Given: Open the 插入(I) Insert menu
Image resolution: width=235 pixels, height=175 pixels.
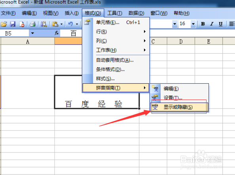Looking at the screenshot, I should 72,13.
